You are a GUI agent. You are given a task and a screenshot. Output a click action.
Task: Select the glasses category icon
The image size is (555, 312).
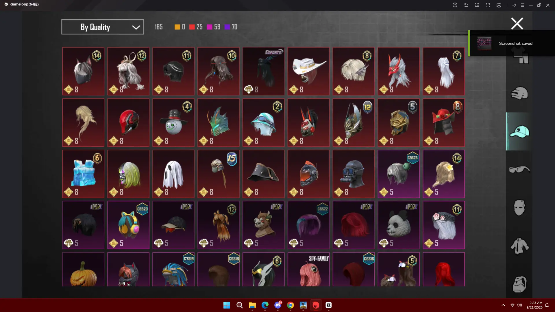tap(519, 170)
